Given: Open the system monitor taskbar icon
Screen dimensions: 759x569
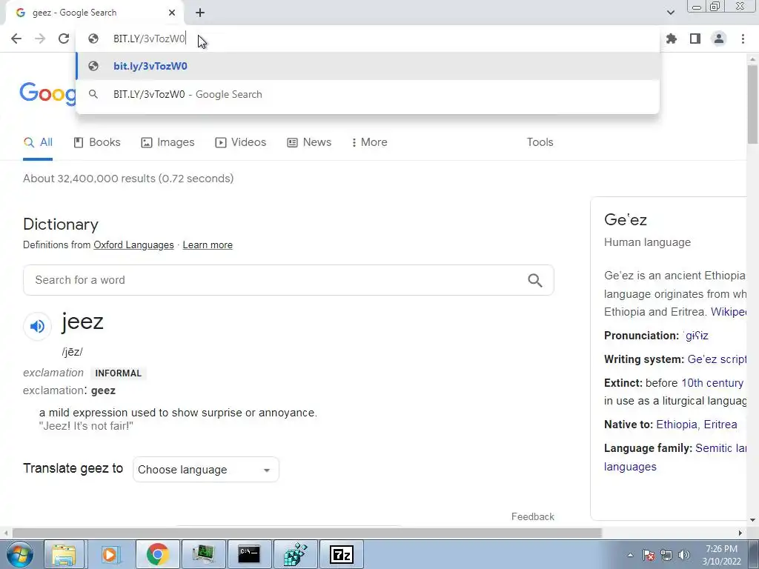Looking at the screenshot, I should [x=203, y=554].
